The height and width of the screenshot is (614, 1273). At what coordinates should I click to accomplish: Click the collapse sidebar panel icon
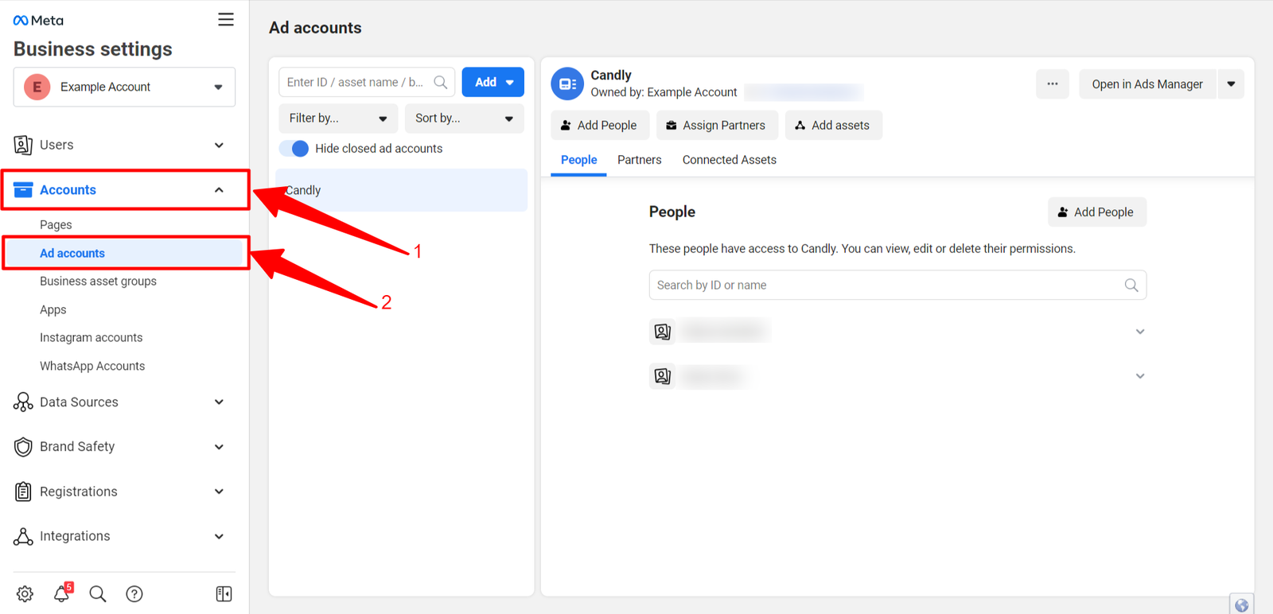click(224, 594)
